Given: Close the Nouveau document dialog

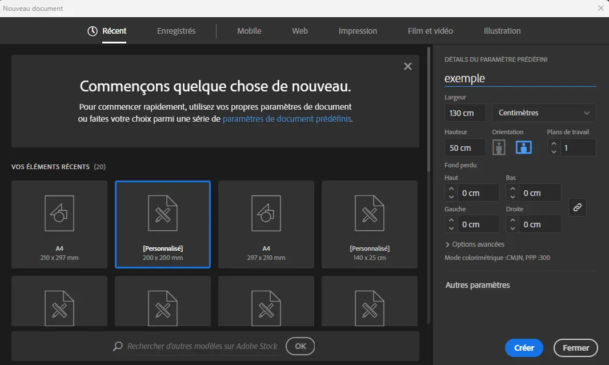Looking at the screenshot, I should 601,8.
